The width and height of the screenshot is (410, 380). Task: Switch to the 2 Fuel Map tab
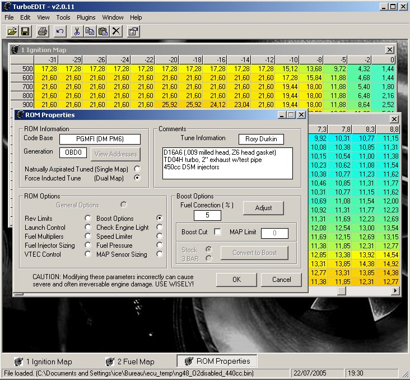coord(130,362)
